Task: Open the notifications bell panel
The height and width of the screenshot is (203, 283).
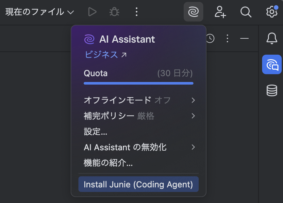Action: (272, 38)
